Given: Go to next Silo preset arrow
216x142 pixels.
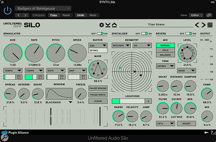Looking at the screenshot, I should click(x=203, y=25).
